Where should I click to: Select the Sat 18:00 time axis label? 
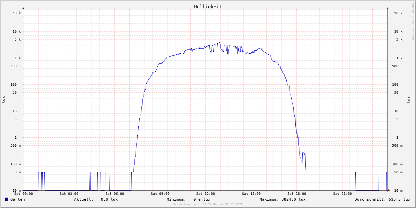click(x=296, y=194)
